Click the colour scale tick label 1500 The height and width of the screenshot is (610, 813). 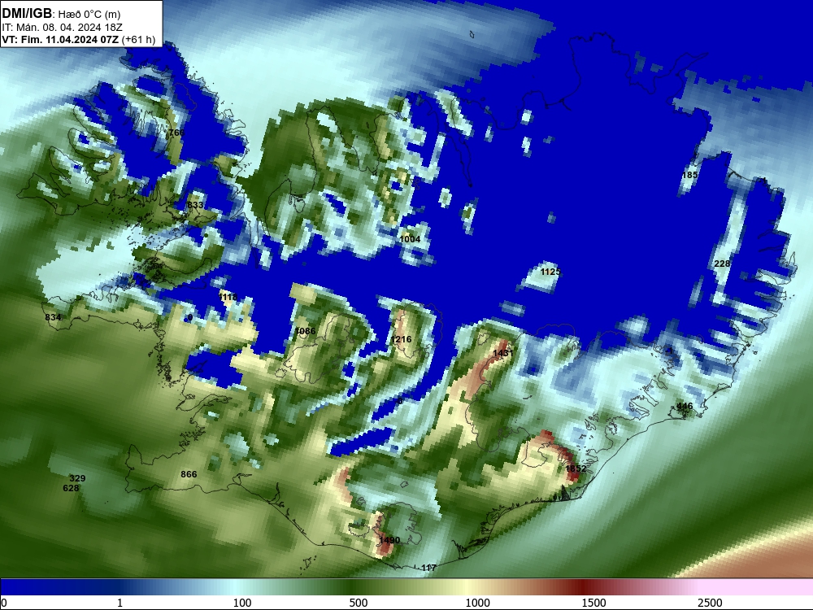coord(593,603)
